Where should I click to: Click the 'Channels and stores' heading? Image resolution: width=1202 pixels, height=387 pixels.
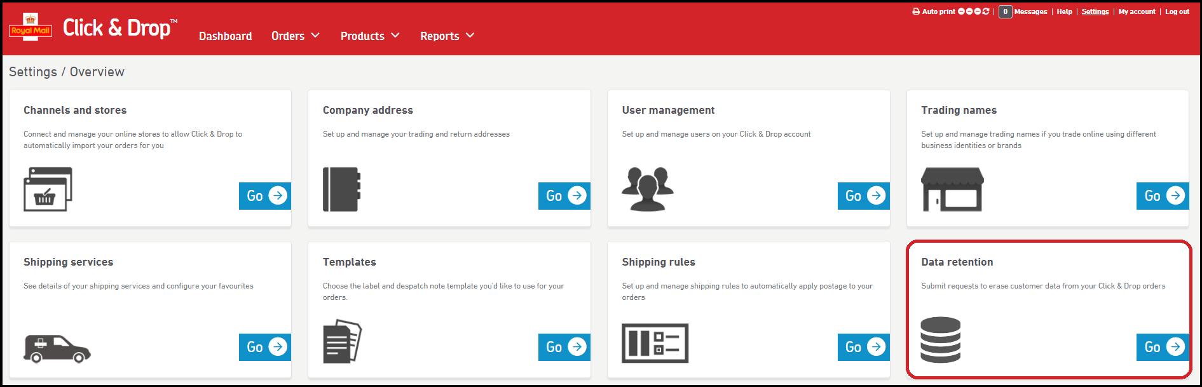click(x=75, y=110)
